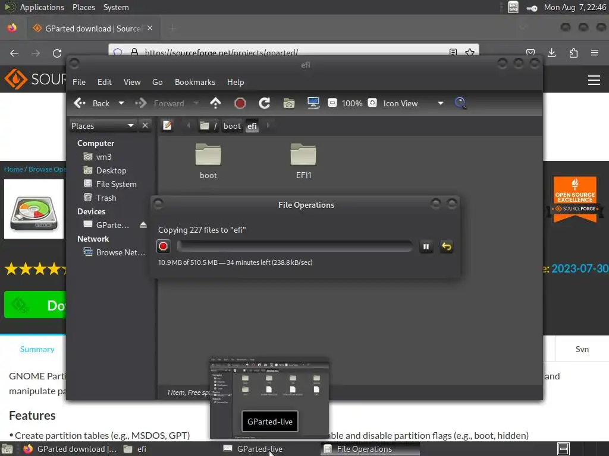This screenshot has height=456, width=609.
Task: Open the Places panel menu
Action: coord(83,7)
